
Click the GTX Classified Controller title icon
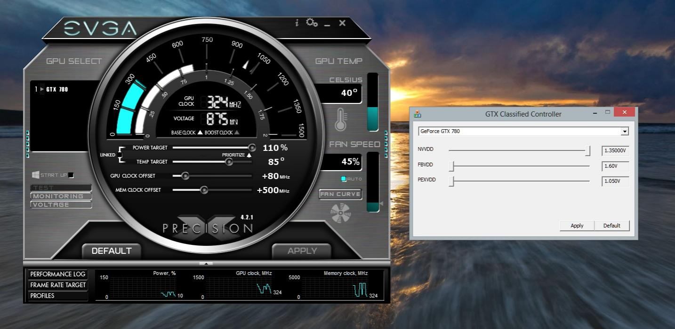click(x=417, y=114)
